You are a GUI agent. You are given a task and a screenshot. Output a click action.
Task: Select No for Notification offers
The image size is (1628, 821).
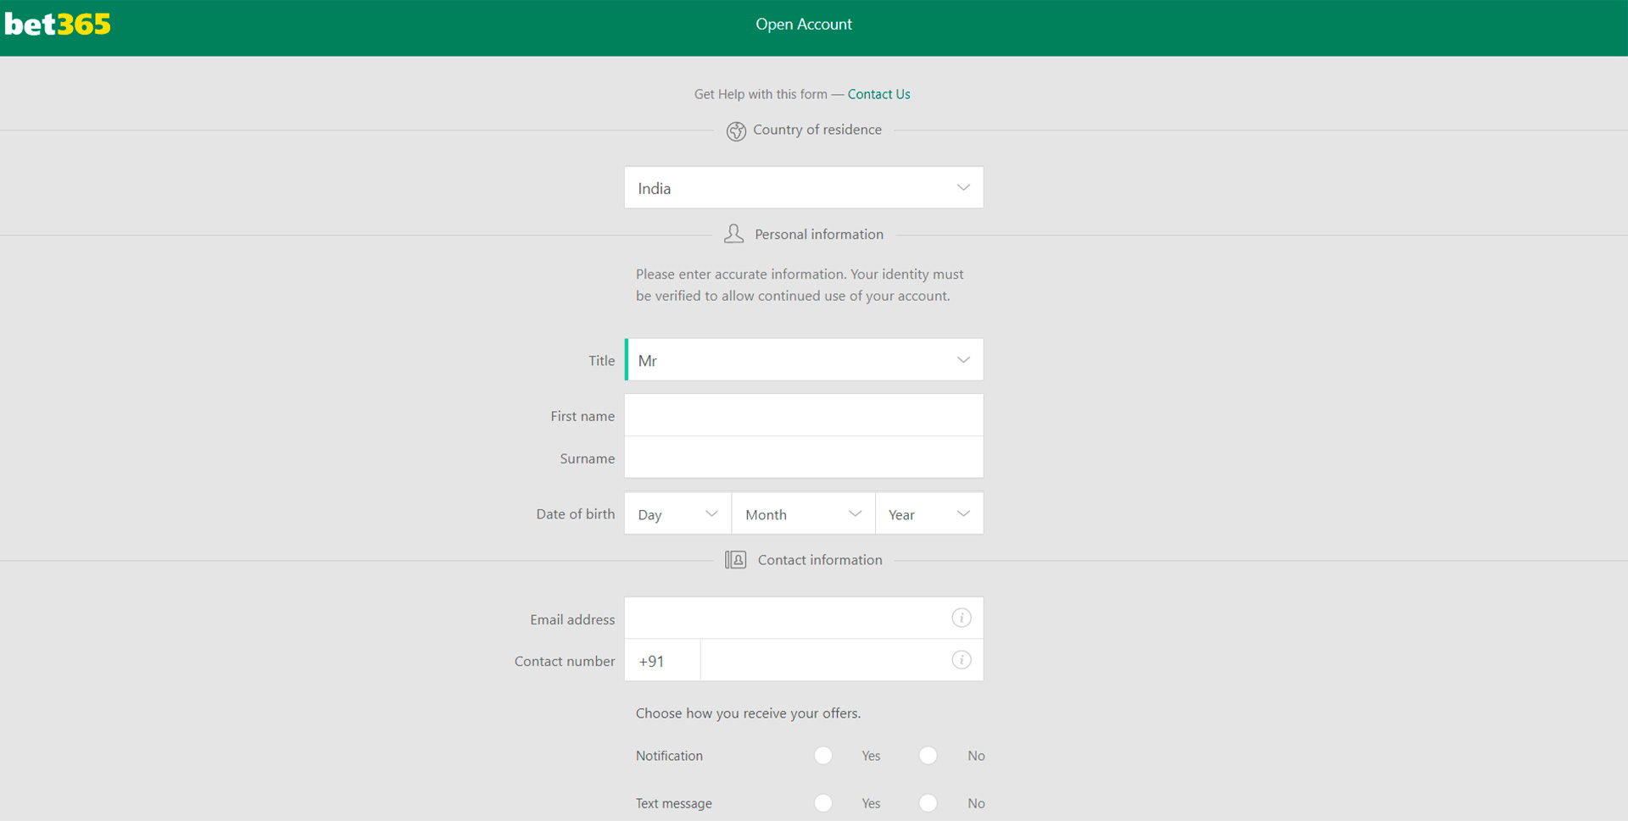[928, 755]
